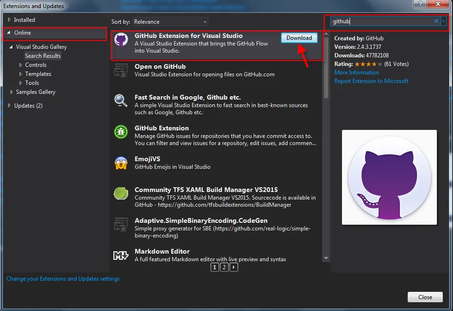The height and width of the screenshot is (311, 453).
Task: Select the Templates tree item
Action: pos(38,74)
